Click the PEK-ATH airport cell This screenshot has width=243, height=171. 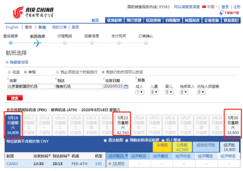click(x=79, y=164)
